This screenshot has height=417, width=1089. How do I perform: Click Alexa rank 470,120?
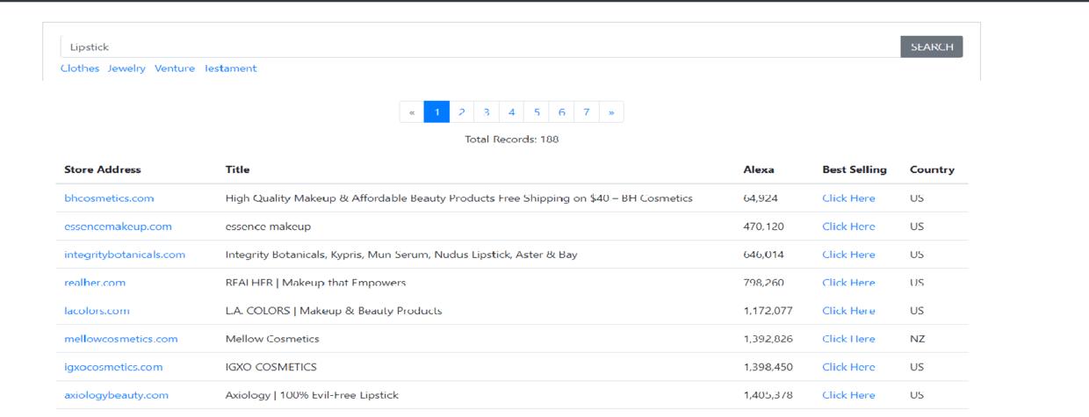tap(763, 226)
